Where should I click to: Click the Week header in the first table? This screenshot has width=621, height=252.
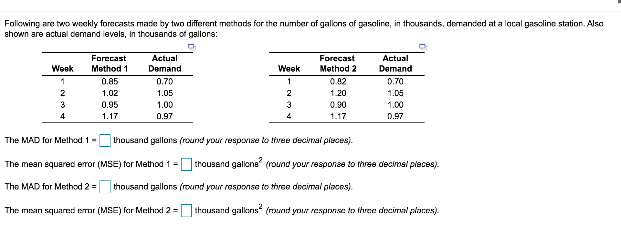pyautogui.click(x=63, y=68)
